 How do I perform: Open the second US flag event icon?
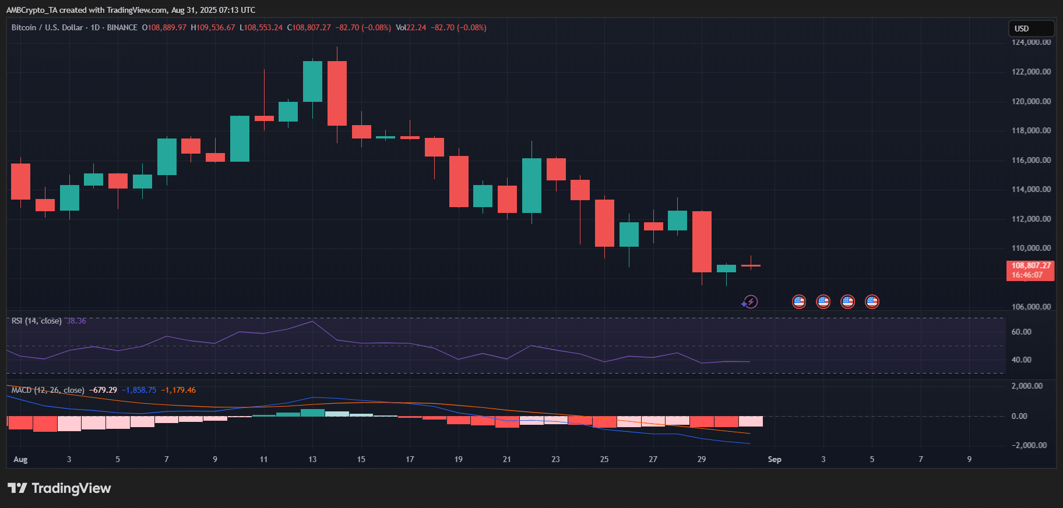coord(823,301)
